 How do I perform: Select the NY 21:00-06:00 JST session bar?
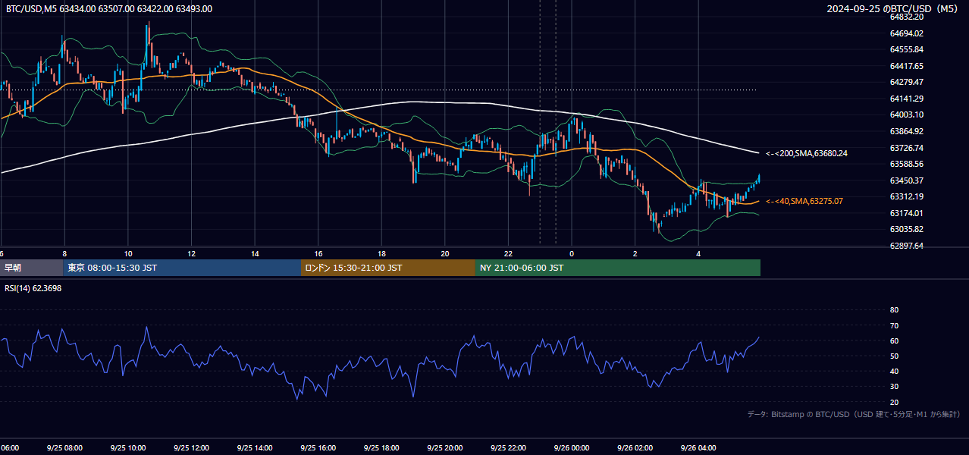point(618,268)
